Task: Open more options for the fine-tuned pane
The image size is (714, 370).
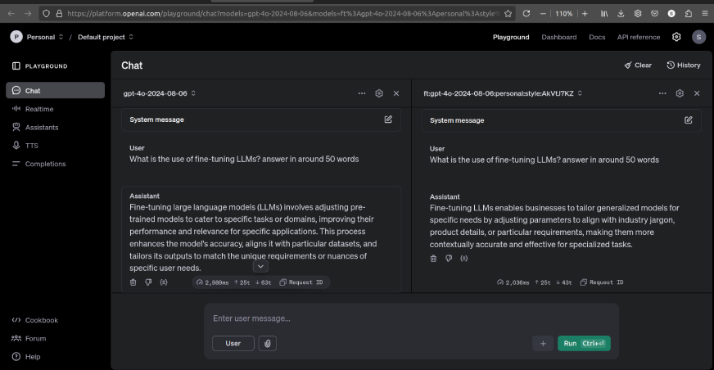Action: pyautogui.click(x=662, y=93)
